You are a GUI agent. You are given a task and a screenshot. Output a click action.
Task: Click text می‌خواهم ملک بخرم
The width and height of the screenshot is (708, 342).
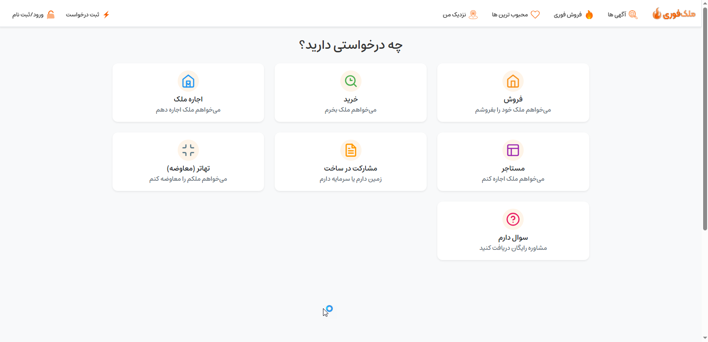pyautogui.click(x=350, y=110)
